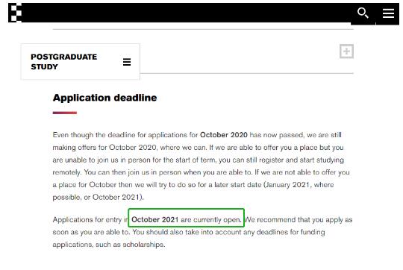The width and height of the screenshot is (403, 270).
Task: Click the word scholarships in last paragraph
Action: coord(144,245)
